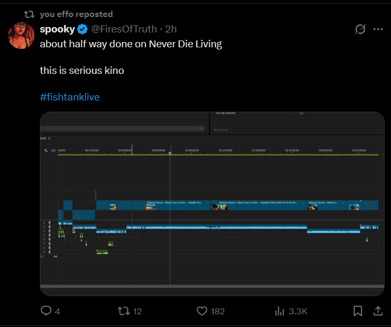The width and height of the screenshot is (391, 327).
Task: Like the post with the heart icon
Action: pyautogui.click(x=202, y=311)
